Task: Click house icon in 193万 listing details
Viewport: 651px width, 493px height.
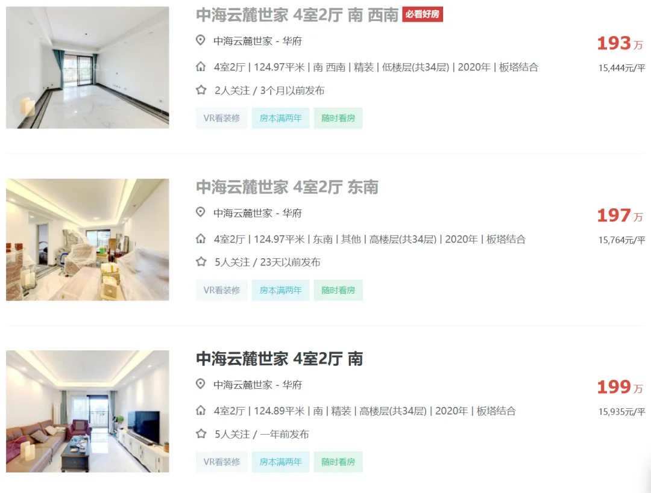Action: pyautogui.click(x=201, y=67)
